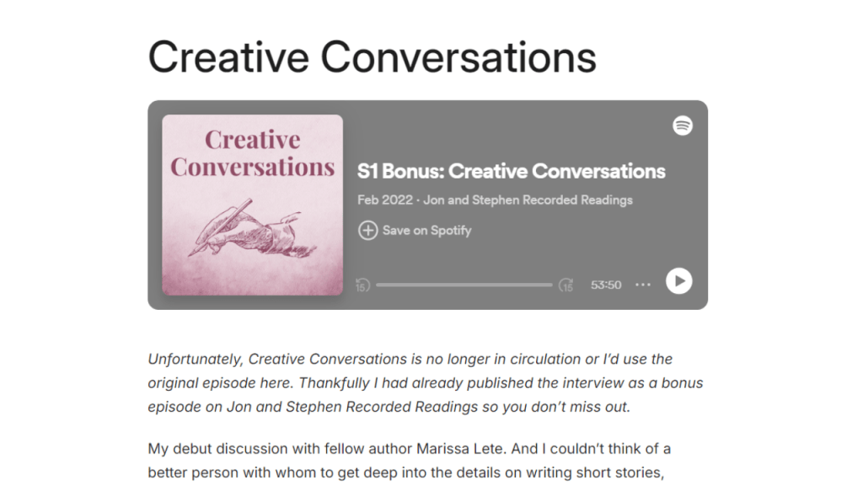Toggle Save on Spotify for this episode
Image resolution: width=863 pixels, height=485 pixels.
click(414, 230)
